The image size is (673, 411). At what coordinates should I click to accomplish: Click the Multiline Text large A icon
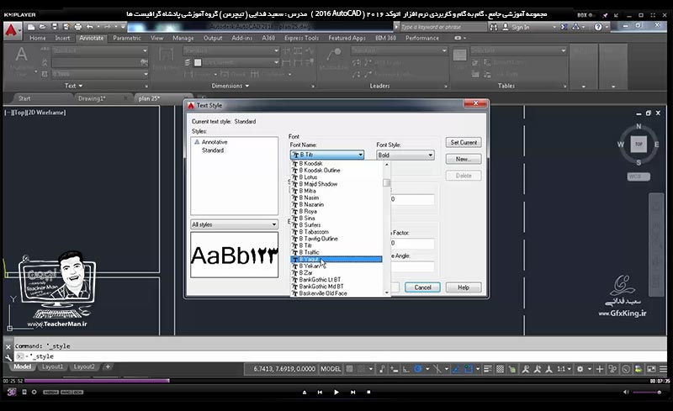21,55
